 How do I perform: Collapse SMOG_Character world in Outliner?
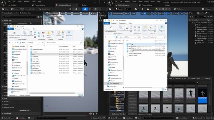point(193,23)
